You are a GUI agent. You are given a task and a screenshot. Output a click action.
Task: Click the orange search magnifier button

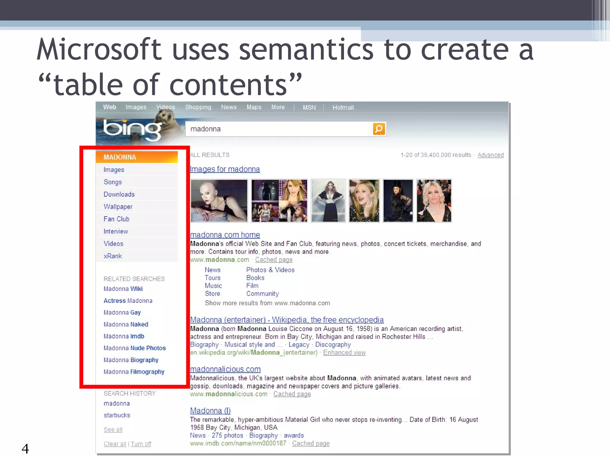(x=379, y=129)
